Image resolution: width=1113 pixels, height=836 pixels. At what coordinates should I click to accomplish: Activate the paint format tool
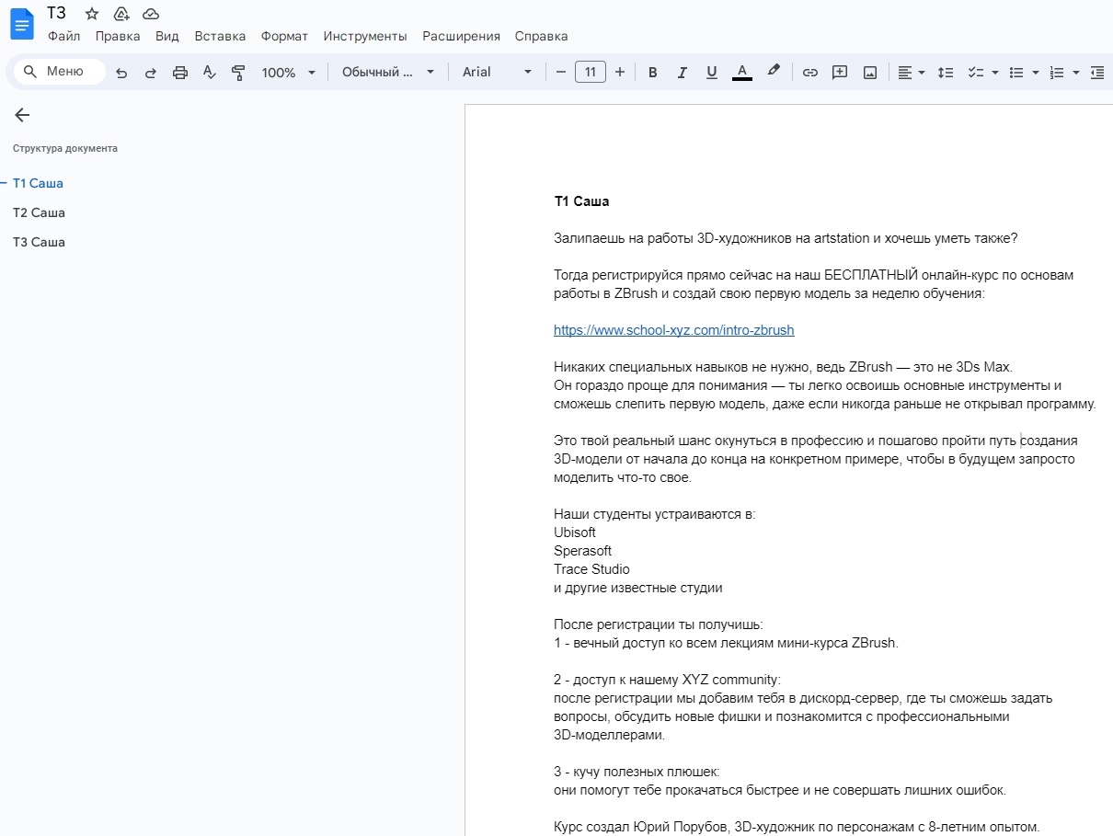coord(238,73)
